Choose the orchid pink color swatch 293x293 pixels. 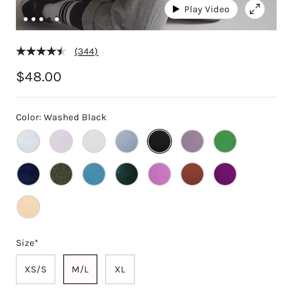tap(159, 174)
